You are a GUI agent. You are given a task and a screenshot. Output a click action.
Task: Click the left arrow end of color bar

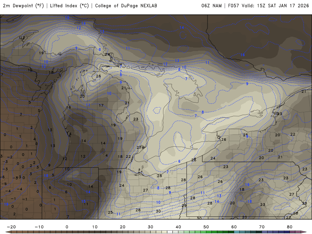point(8,232)
